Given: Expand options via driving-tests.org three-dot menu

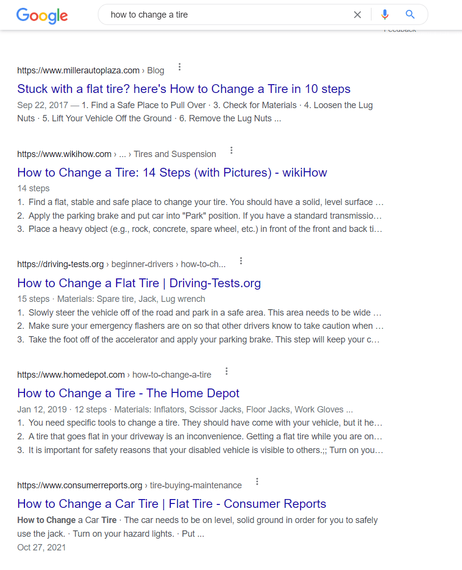Looking at the screenshot, I should pyautogui.click(x=241, y=261).
